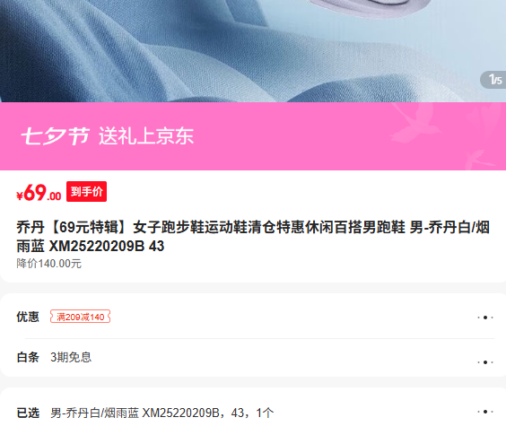Open the 白条 row three-dot more icon

click(485, 362)
